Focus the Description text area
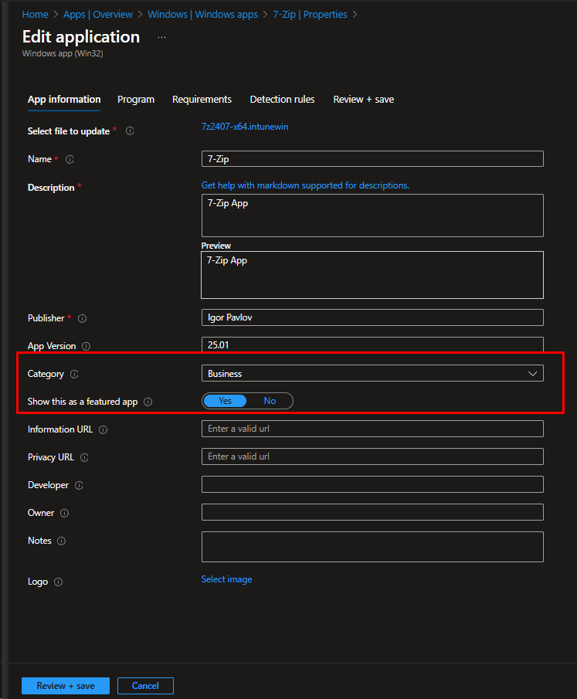This screenshot has width=577, height=699. pos(372,215)
